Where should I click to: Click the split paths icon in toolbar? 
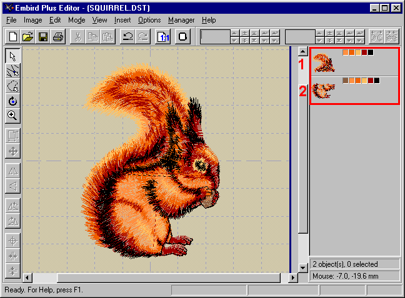pos(377,37)
